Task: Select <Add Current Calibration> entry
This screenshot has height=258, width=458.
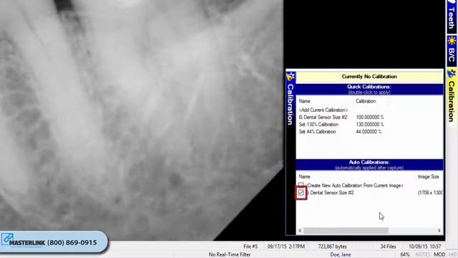Action: pos(323,110)
